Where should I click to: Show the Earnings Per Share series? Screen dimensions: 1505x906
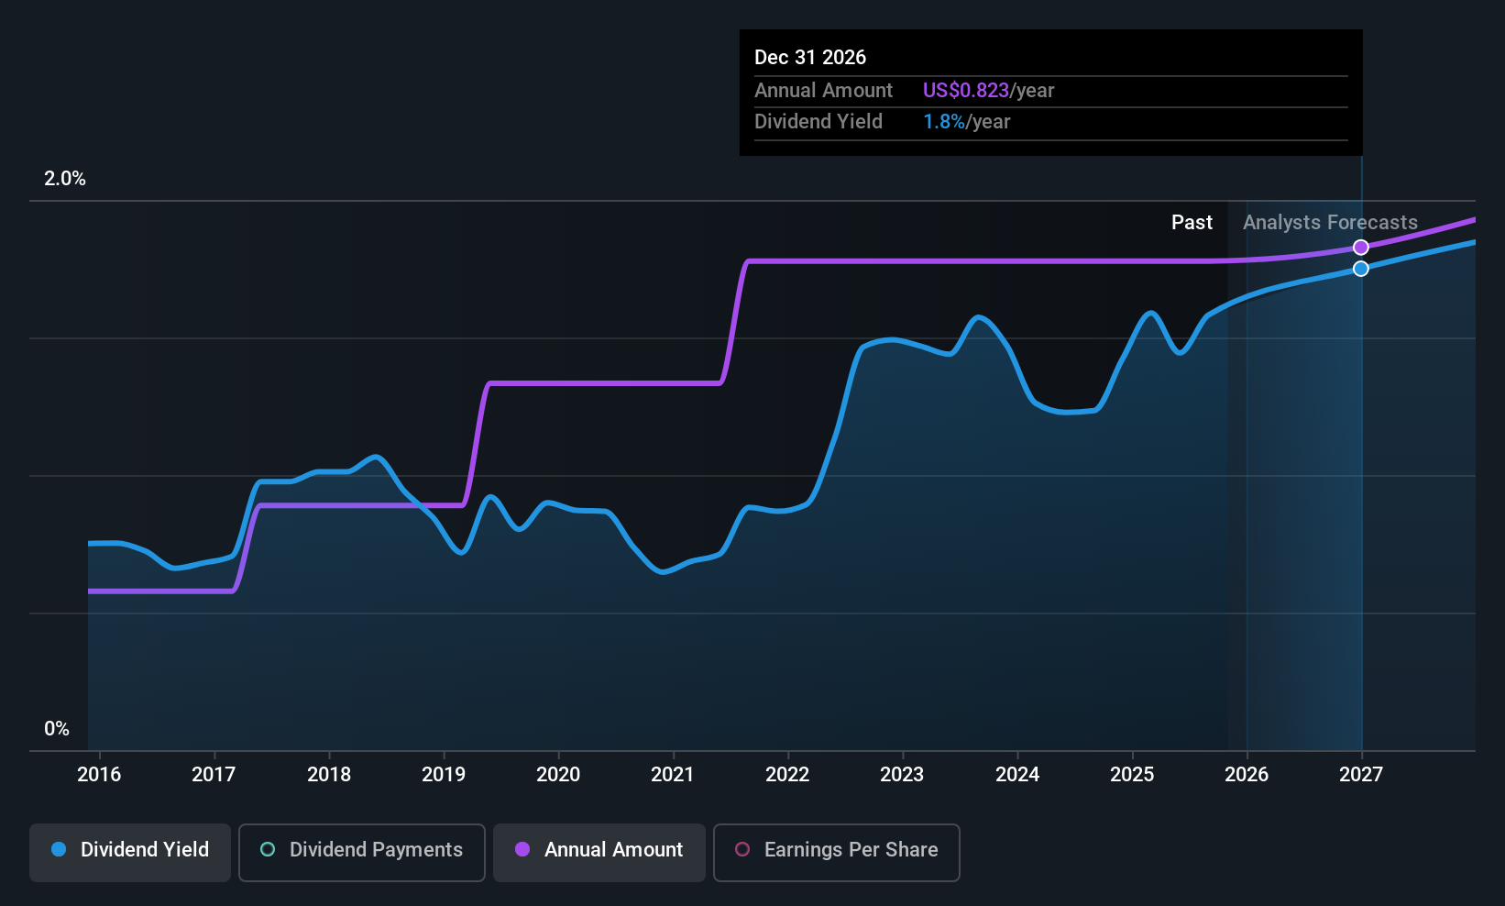pyautogui.click(x=837, y=852)
